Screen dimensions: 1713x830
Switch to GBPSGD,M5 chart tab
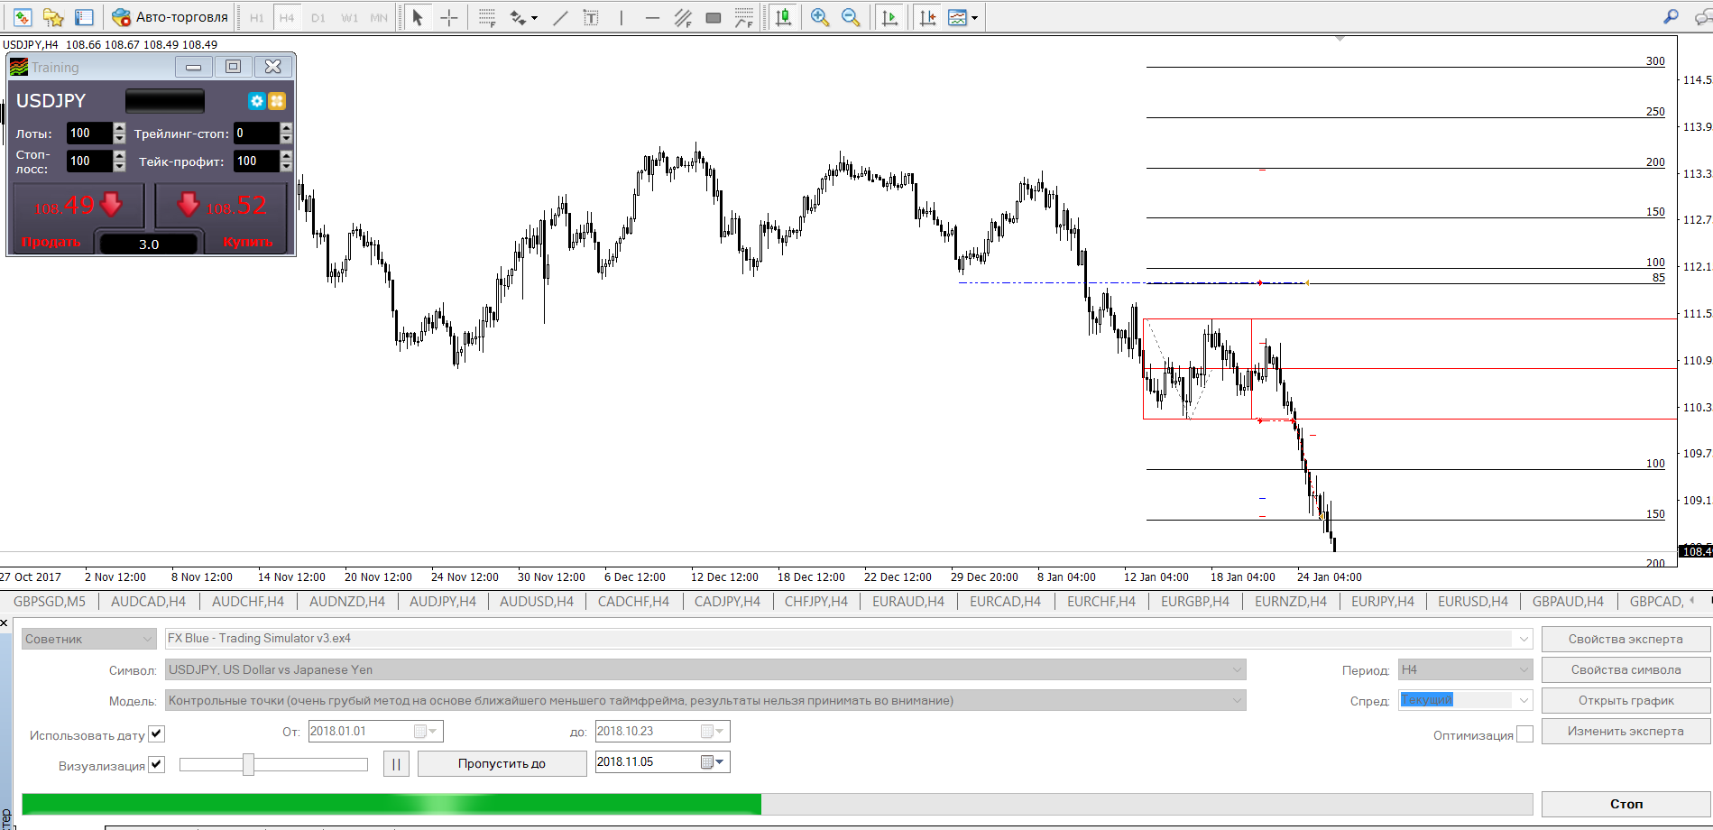click(50, 602)
